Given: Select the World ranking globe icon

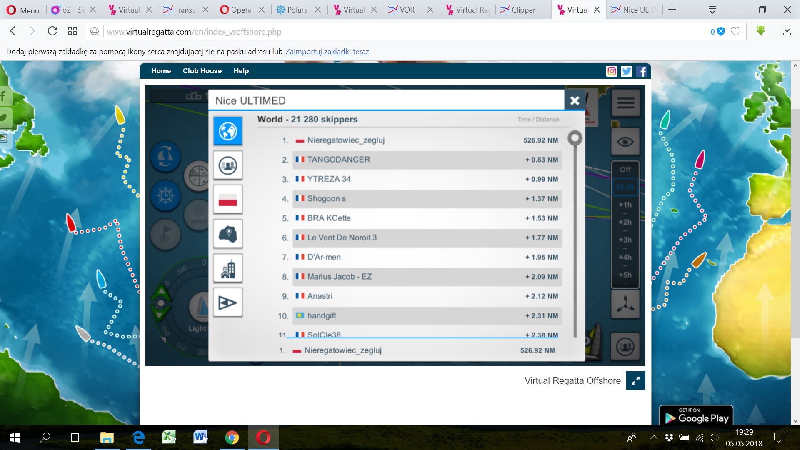Looking at the screenshot, I should click(x=228, y=131).
